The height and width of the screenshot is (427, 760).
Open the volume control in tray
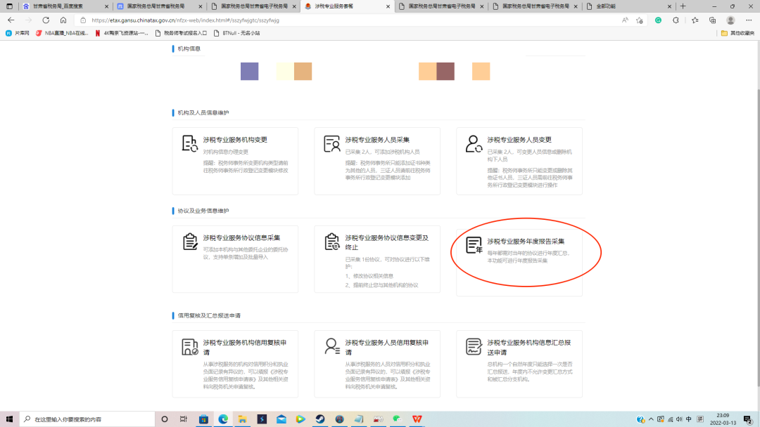pos(679,419)
